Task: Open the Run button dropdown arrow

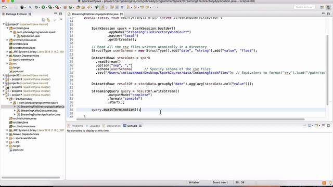Action: [46, 7]
